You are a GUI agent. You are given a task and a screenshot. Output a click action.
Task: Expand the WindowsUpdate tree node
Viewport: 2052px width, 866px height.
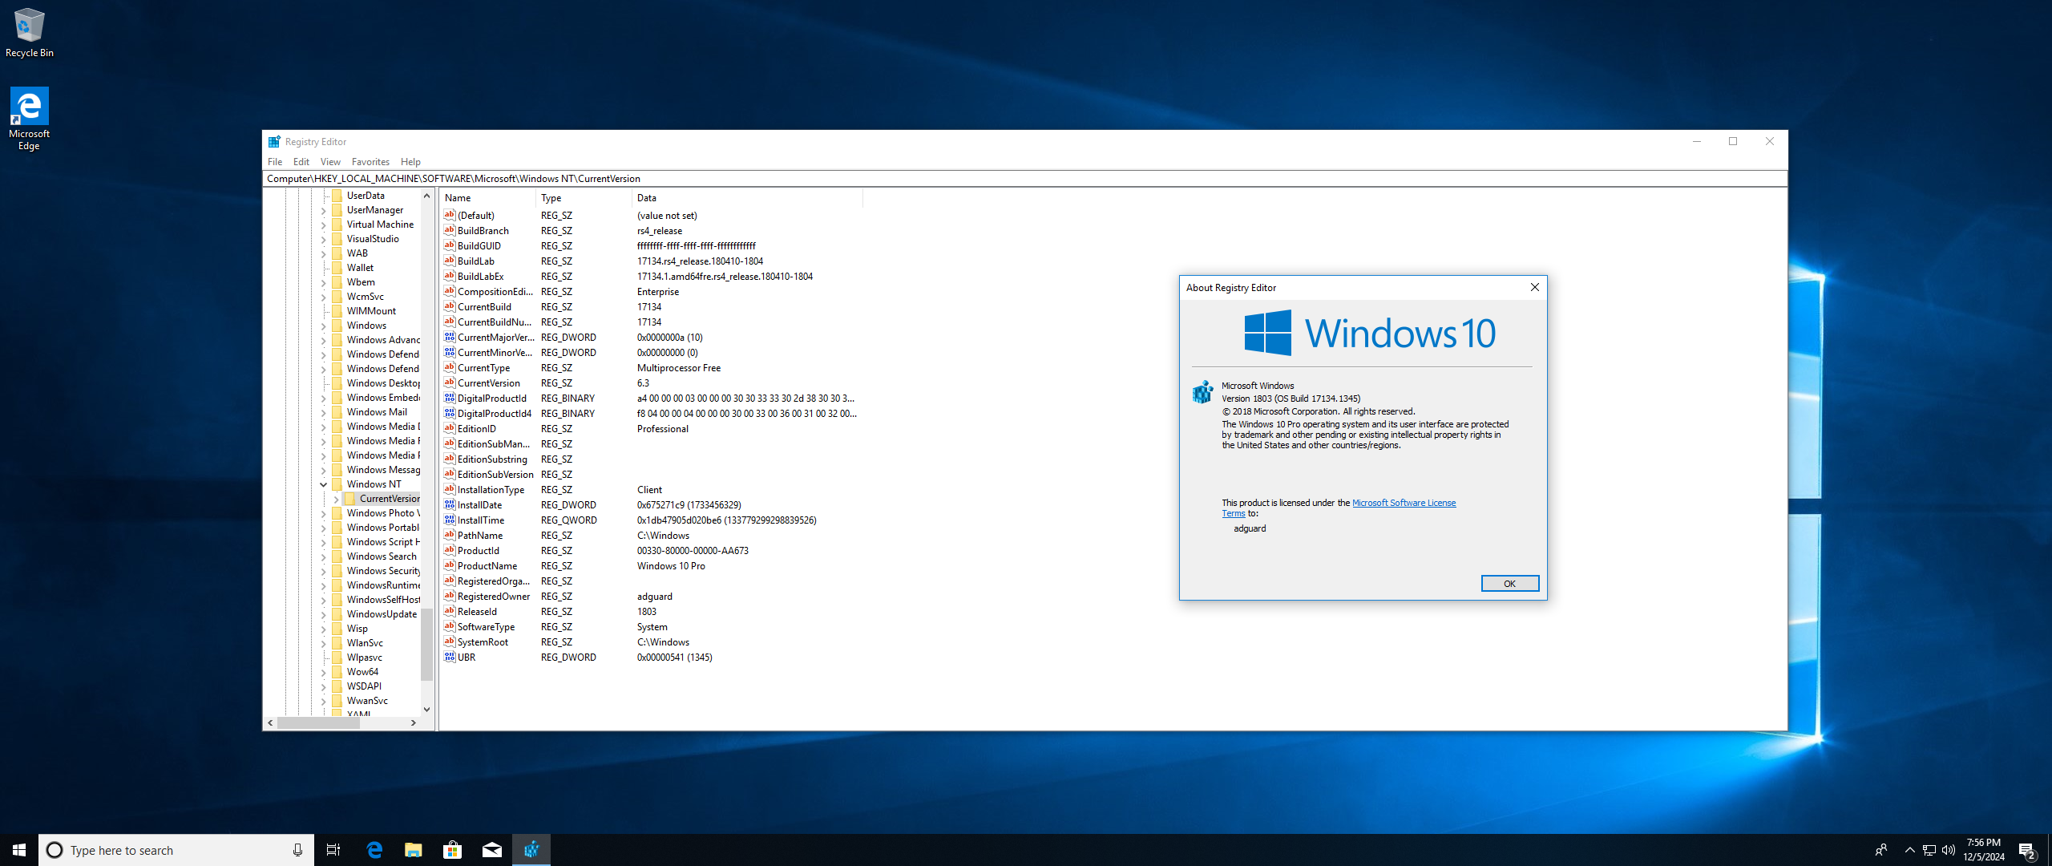tap(324, 614)
